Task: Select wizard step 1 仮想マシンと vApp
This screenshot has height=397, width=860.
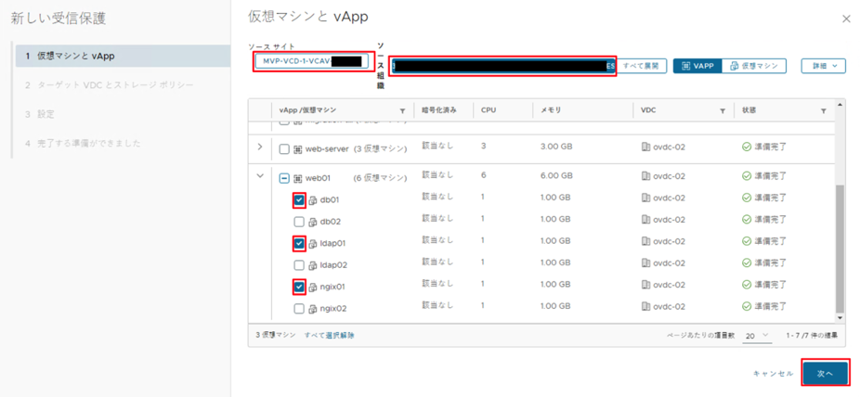Action: (123, 56)
